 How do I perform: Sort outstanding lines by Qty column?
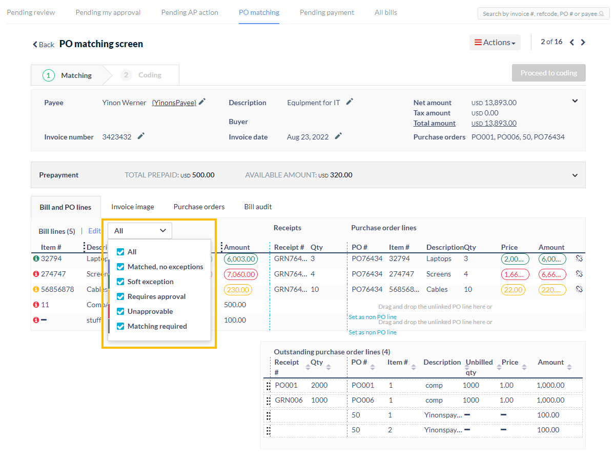tap(328, 366)
